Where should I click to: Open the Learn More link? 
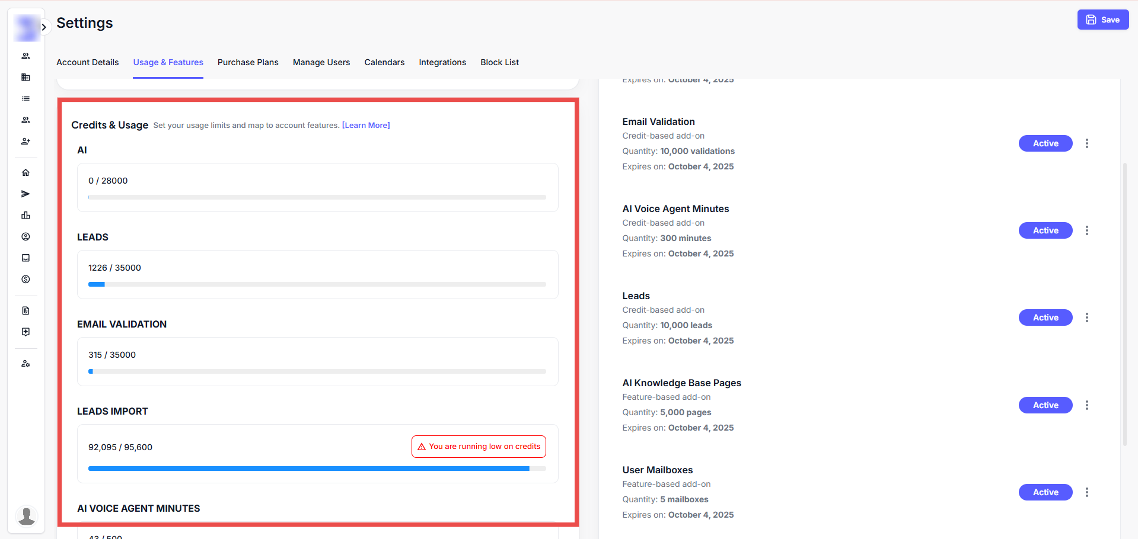tap(366, 125)
